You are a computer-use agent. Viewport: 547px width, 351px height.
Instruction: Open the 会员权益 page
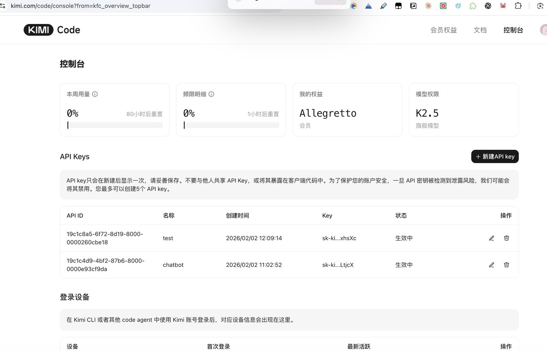coord(444,30)
